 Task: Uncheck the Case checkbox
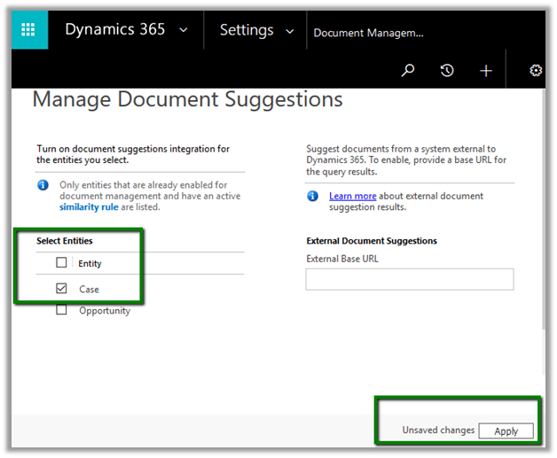pyautogui.click(x=61, y=289)
